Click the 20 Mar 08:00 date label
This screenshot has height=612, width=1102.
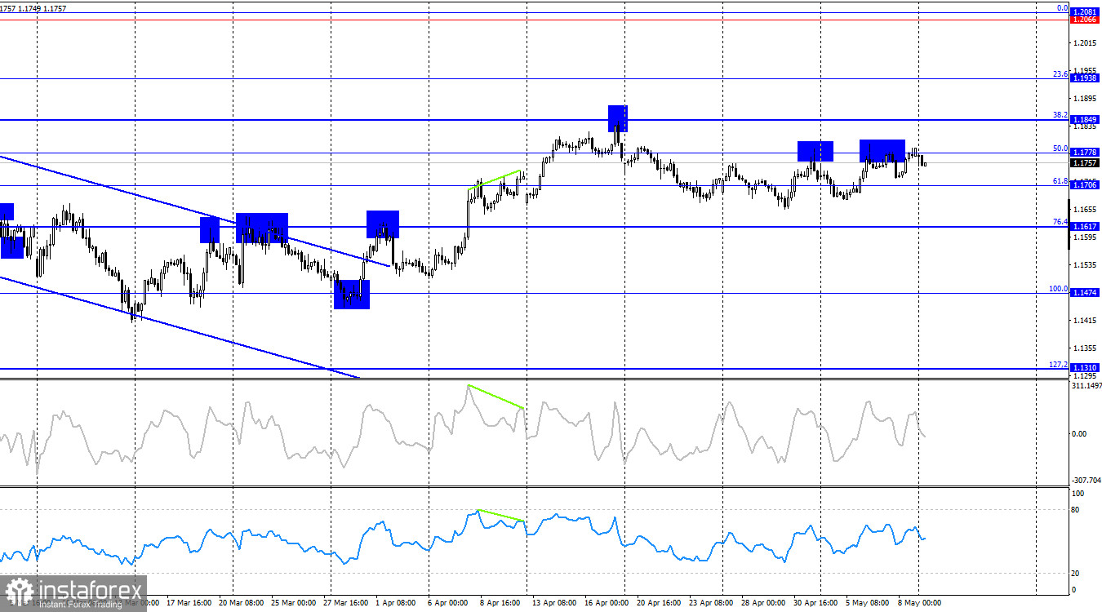pos(240,604)
